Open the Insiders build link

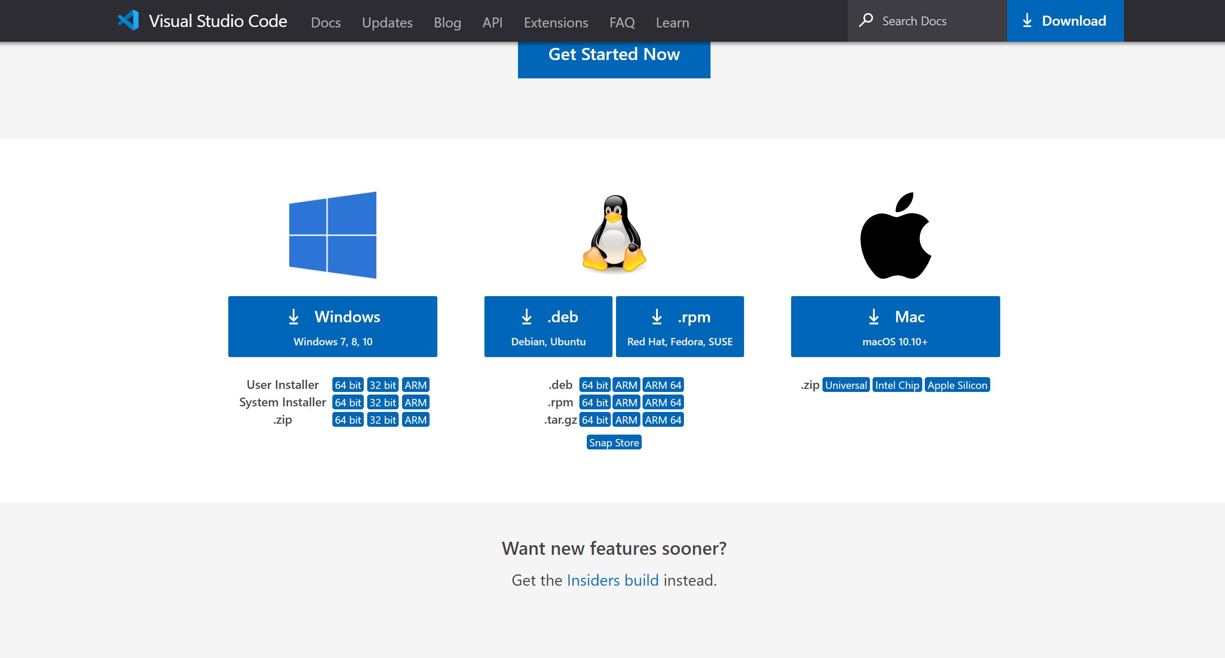[613, 580]
